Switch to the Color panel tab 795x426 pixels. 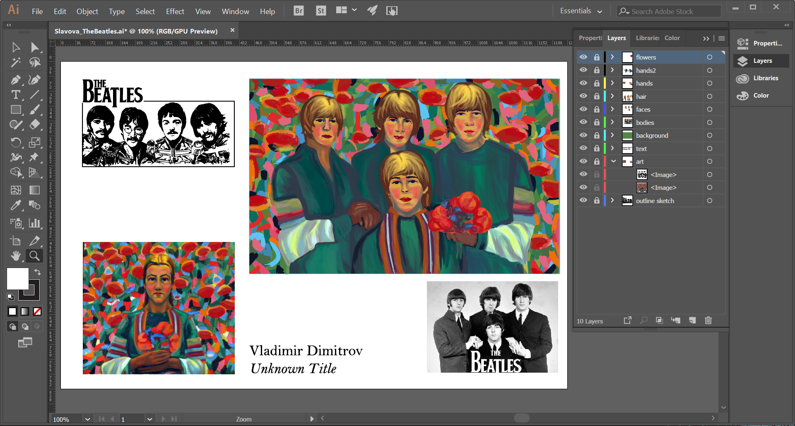pos(672,38)
